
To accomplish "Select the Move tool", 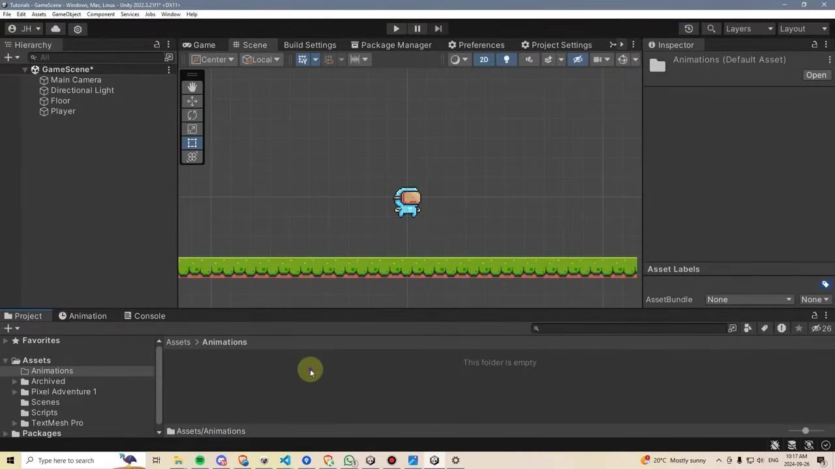I will click(192, 101).
